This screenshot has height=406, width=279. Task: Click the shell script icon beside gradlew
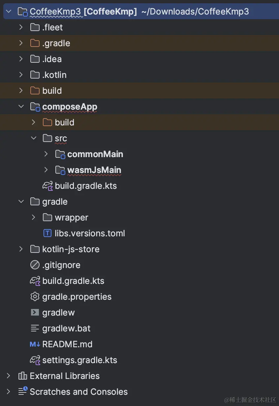coord(35,312)
